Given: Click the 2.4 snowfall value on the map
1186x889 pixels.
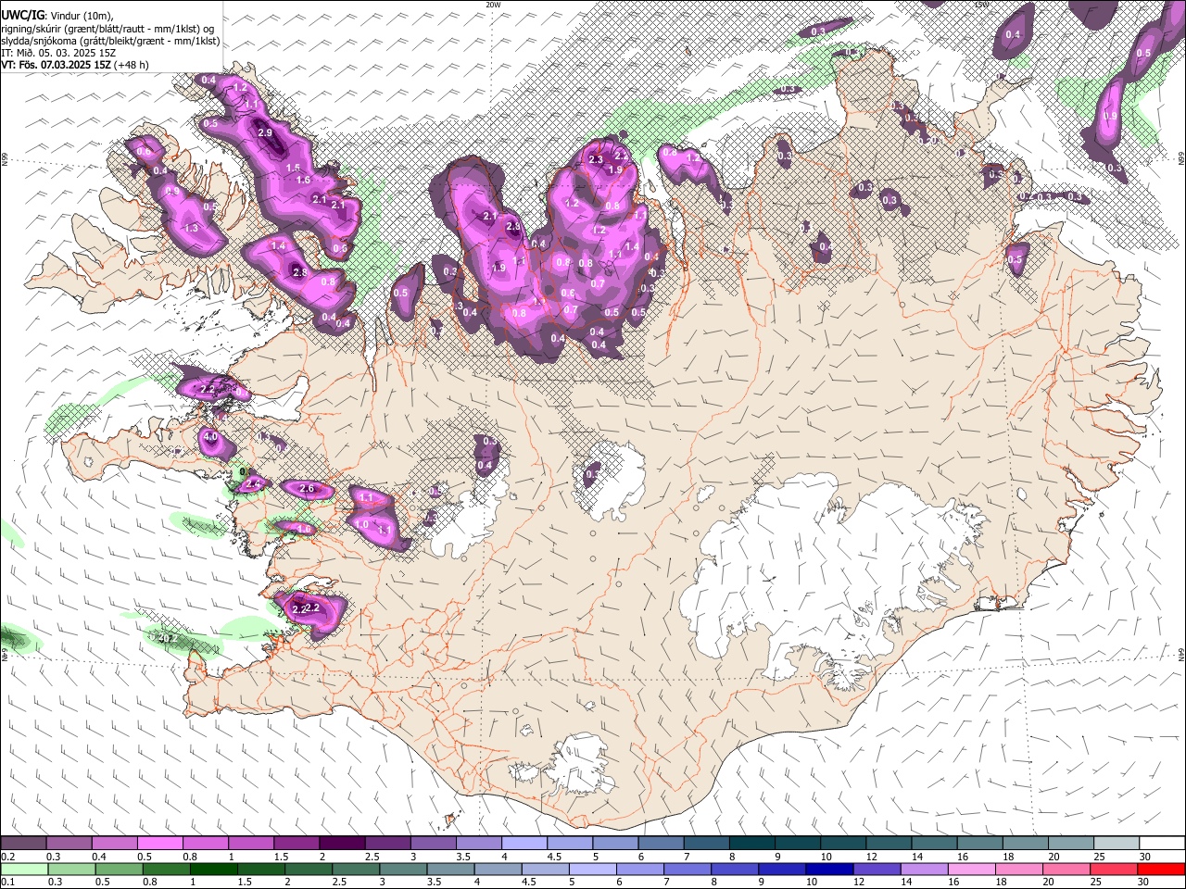Looking at the screenshot, I should 254,483.
